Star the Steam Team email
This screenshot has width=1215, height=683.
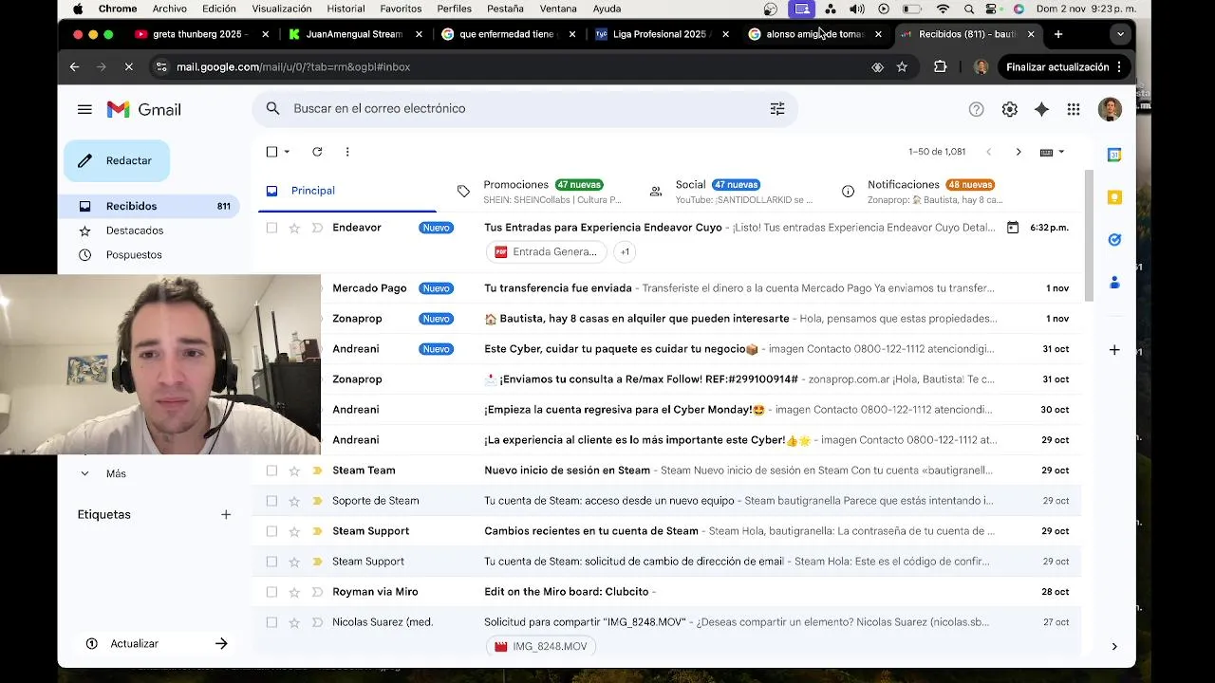coord(294,471)
